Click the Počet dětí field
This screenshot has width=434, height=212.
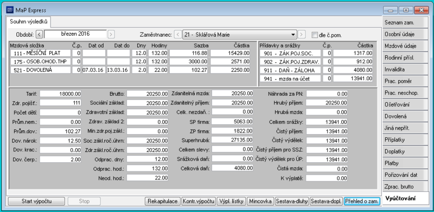[x=60, y=112]
